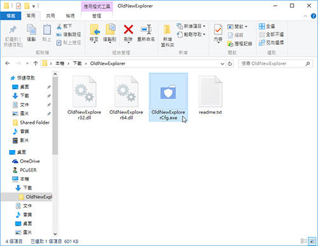
Task: Create a New folder via ribbon
Action: coord(167,36)
